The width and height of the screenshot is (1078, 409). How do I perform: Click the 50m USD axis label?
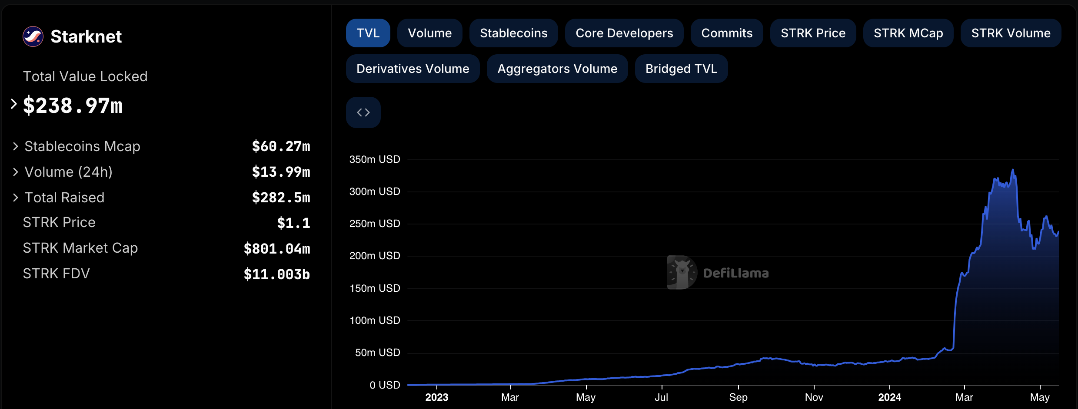coord(377,353)
